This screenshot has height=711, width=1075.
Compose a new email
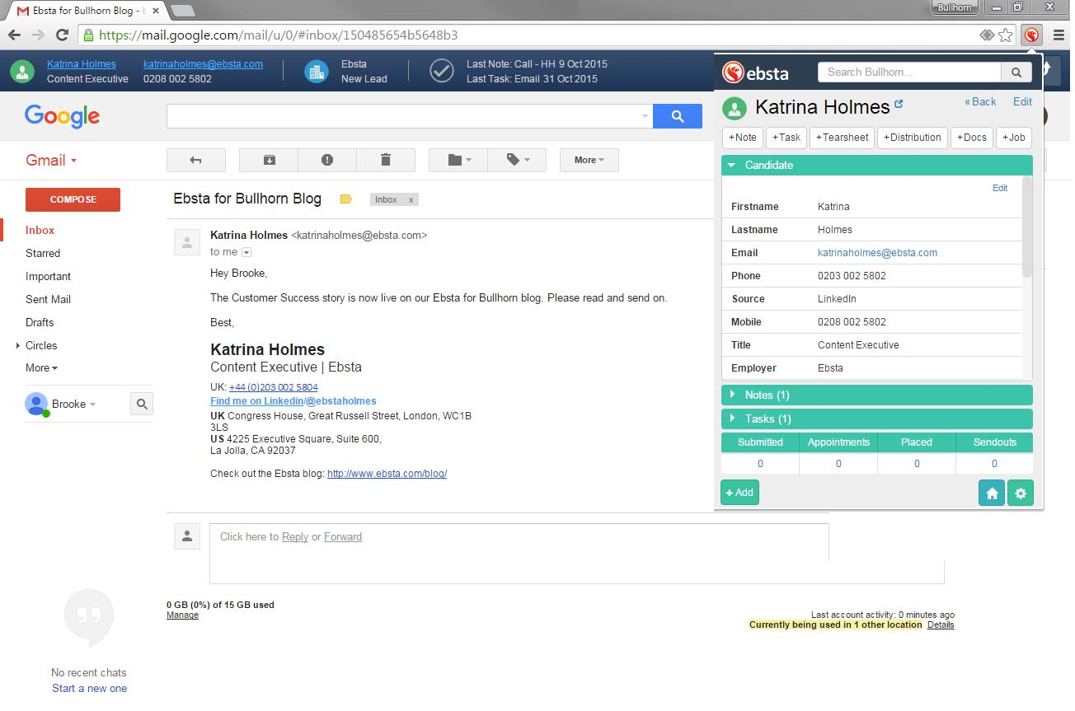coord(73,199)
